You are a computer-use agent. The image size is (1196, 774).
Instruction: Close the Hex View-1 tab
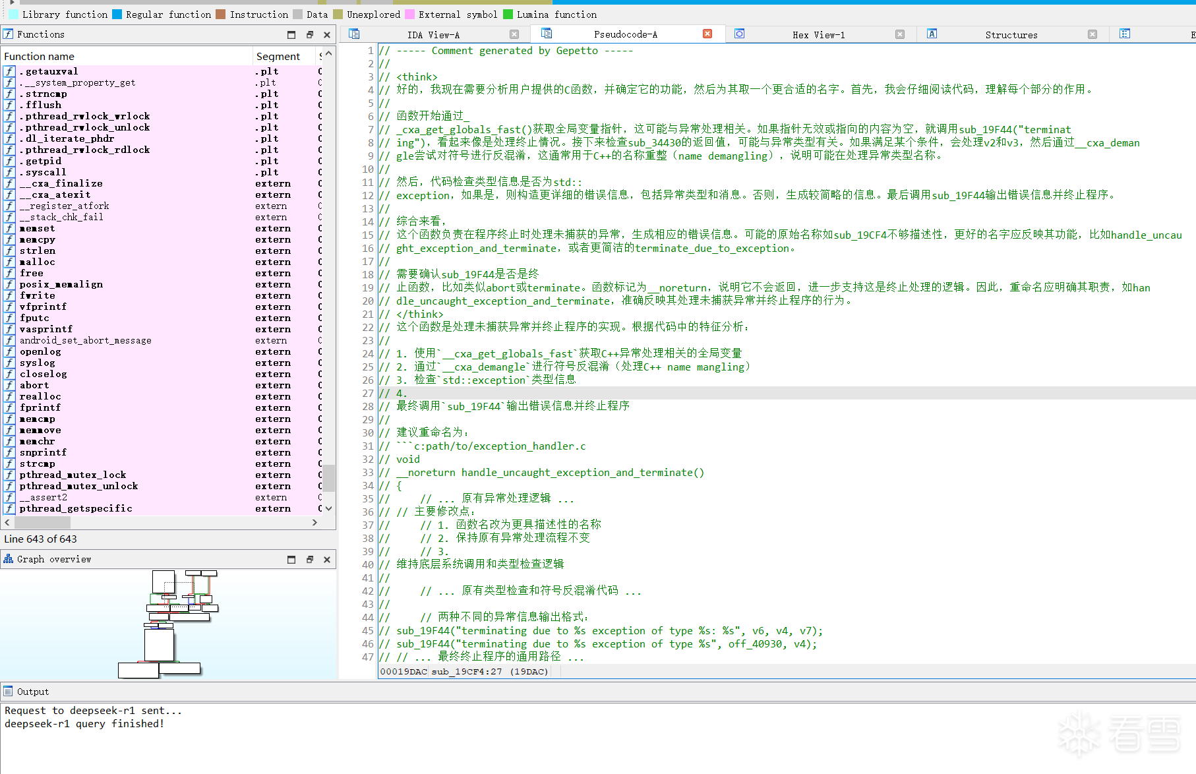pos(900,34)
